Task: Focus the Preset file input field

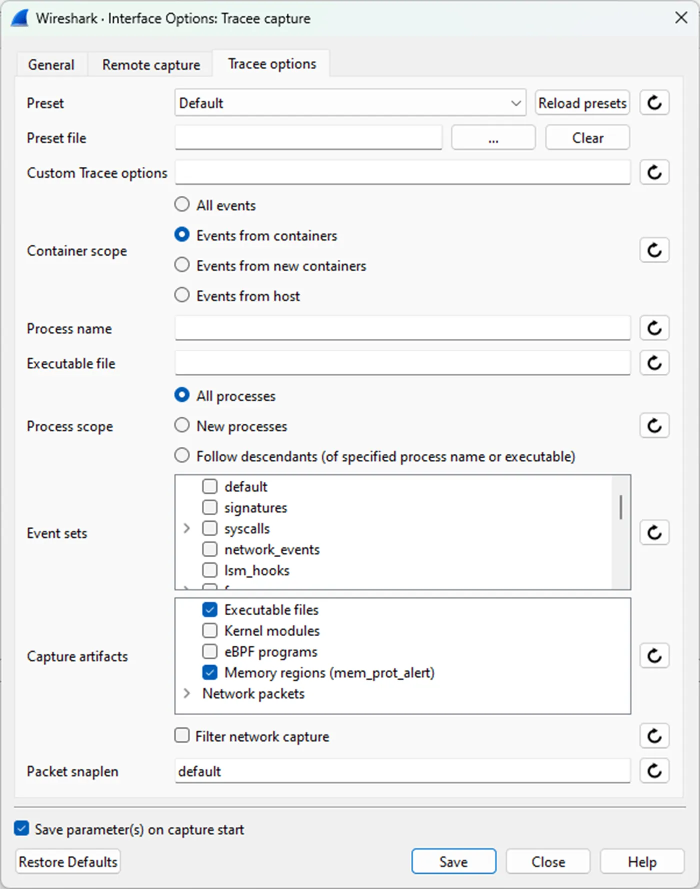Action: click(x=308, y=137)
